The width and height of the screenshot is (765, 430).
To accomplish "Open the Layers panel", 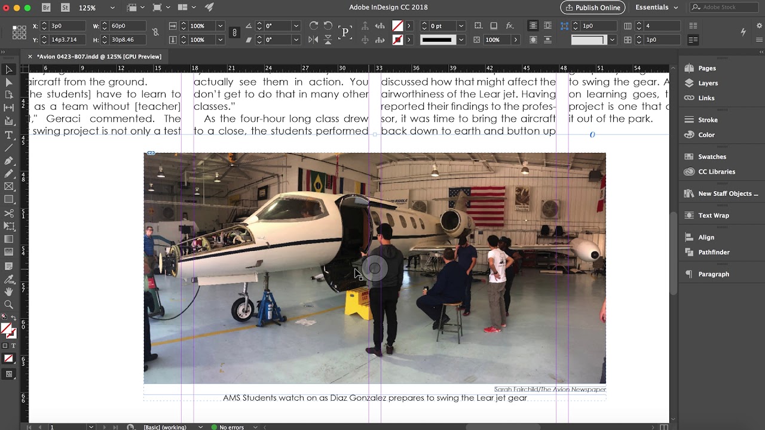I will 708,83.
